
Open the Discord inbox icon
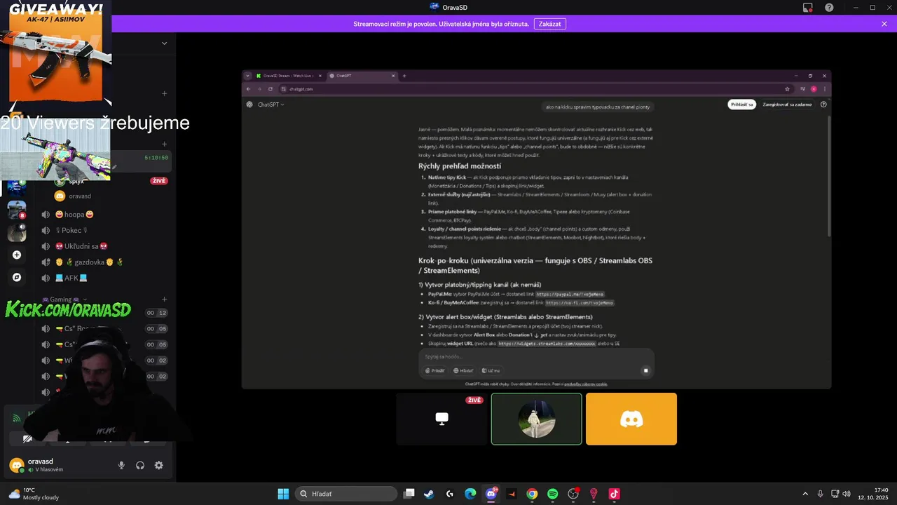[808, 8]
